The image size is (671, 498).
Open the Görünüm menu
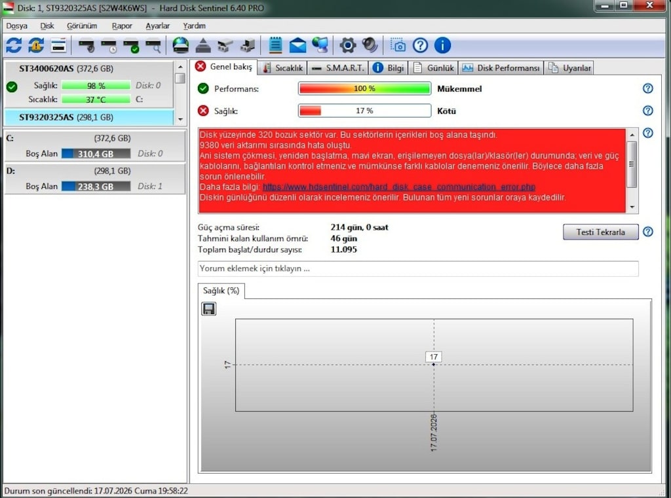click(82, 26)
